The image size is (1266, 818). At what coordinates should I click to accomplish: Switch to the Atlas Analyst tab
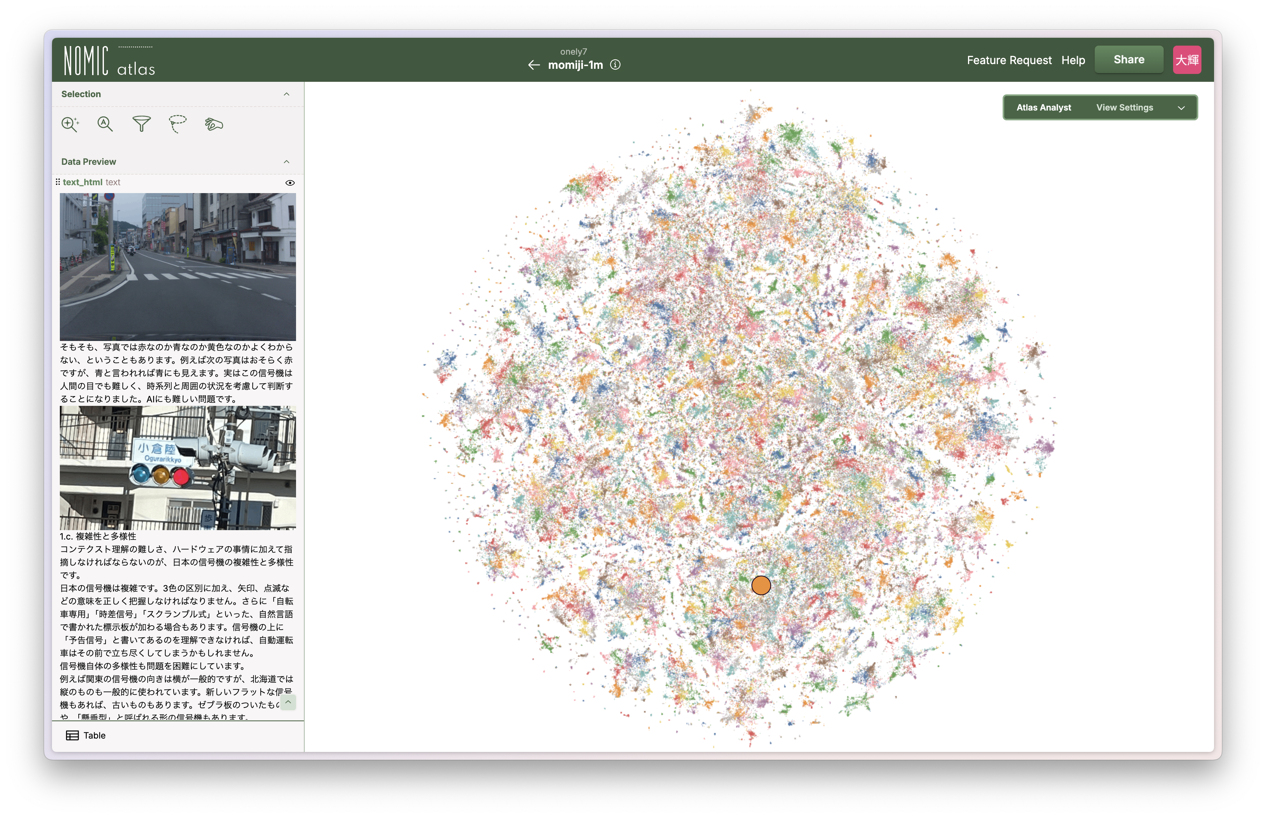click(x=1043, y=107)
